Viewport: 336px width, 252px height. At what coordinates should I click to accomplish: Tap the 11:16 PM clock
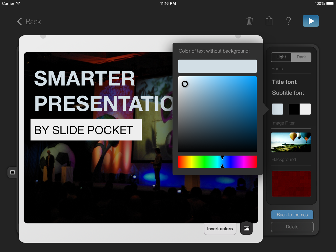[168, 3]
